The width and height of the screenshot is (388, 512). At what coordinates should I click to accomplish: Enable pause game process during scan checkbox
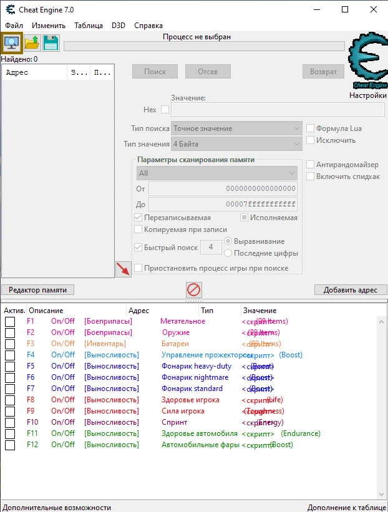click(x=138, y=268)
